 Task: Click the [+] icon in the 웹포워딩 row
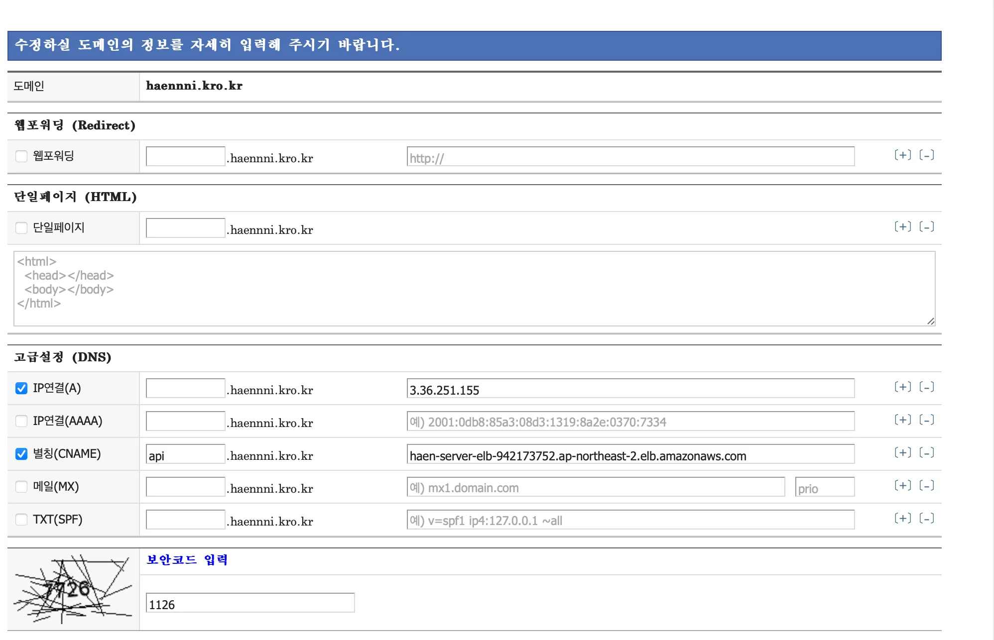(902, 155)
